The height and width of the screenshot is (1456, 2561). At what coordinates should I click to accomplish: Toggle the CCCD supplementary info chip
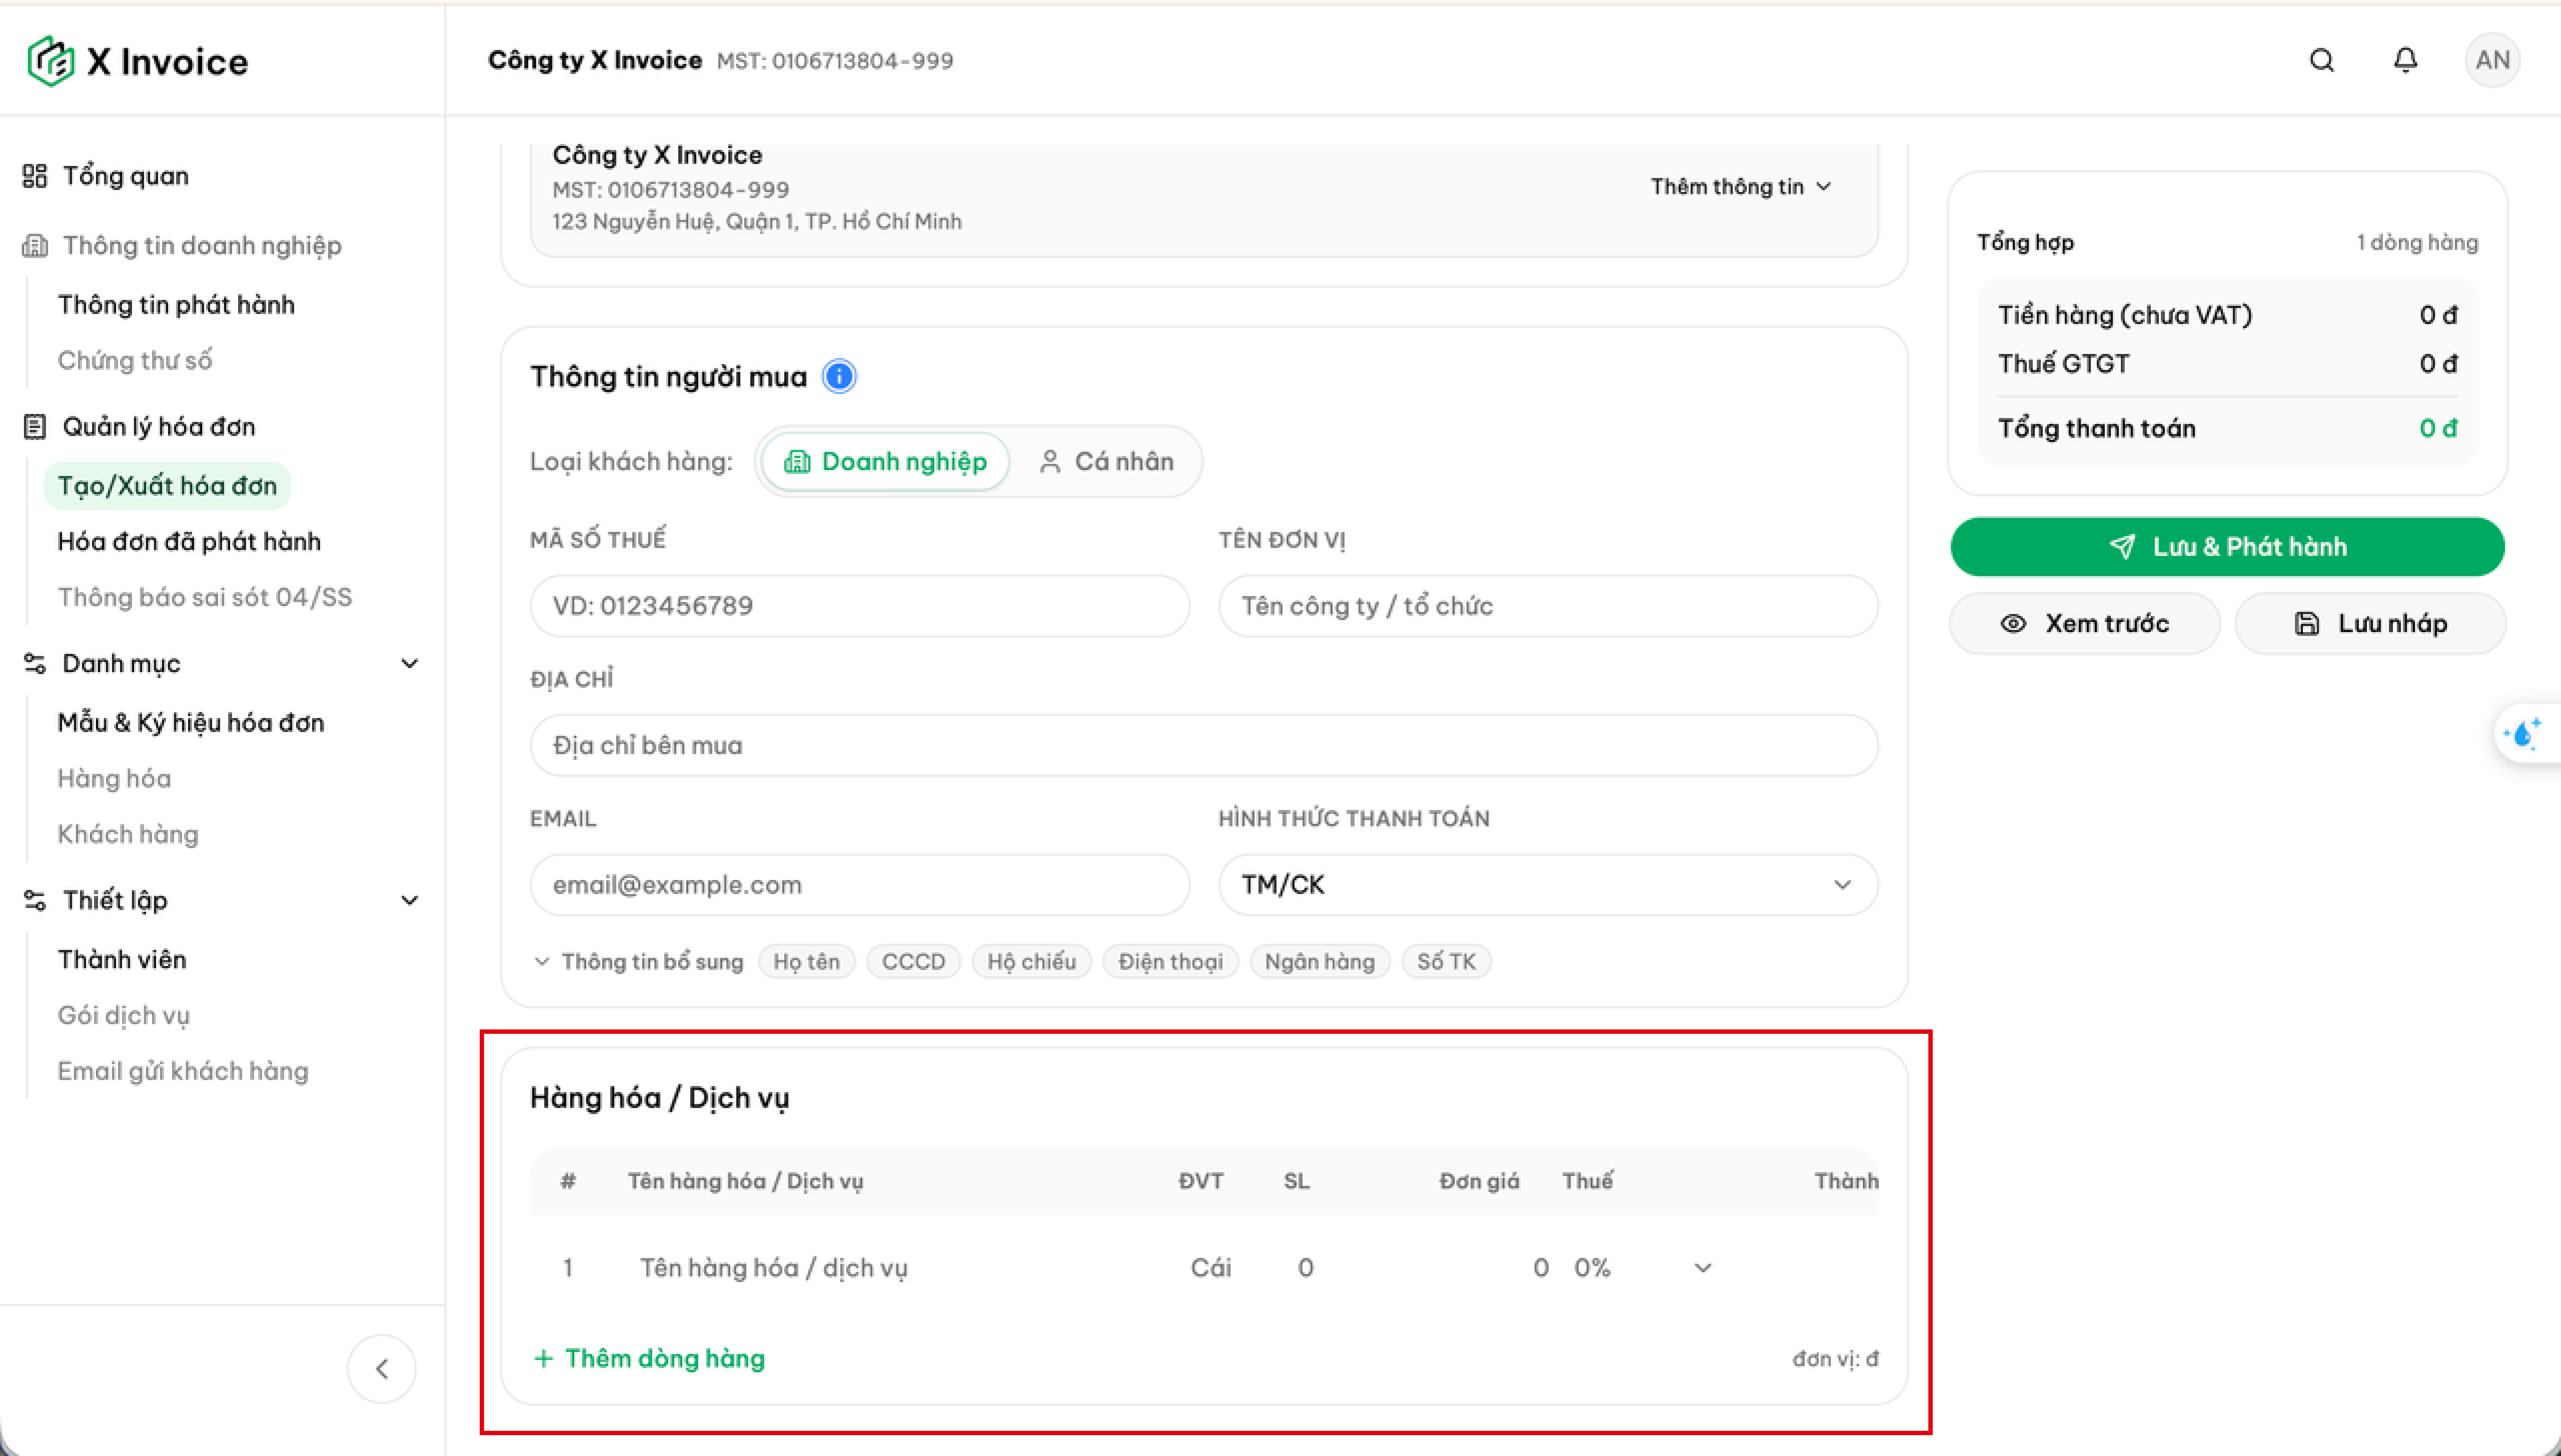pyautogui.click(x=913, y=962)
